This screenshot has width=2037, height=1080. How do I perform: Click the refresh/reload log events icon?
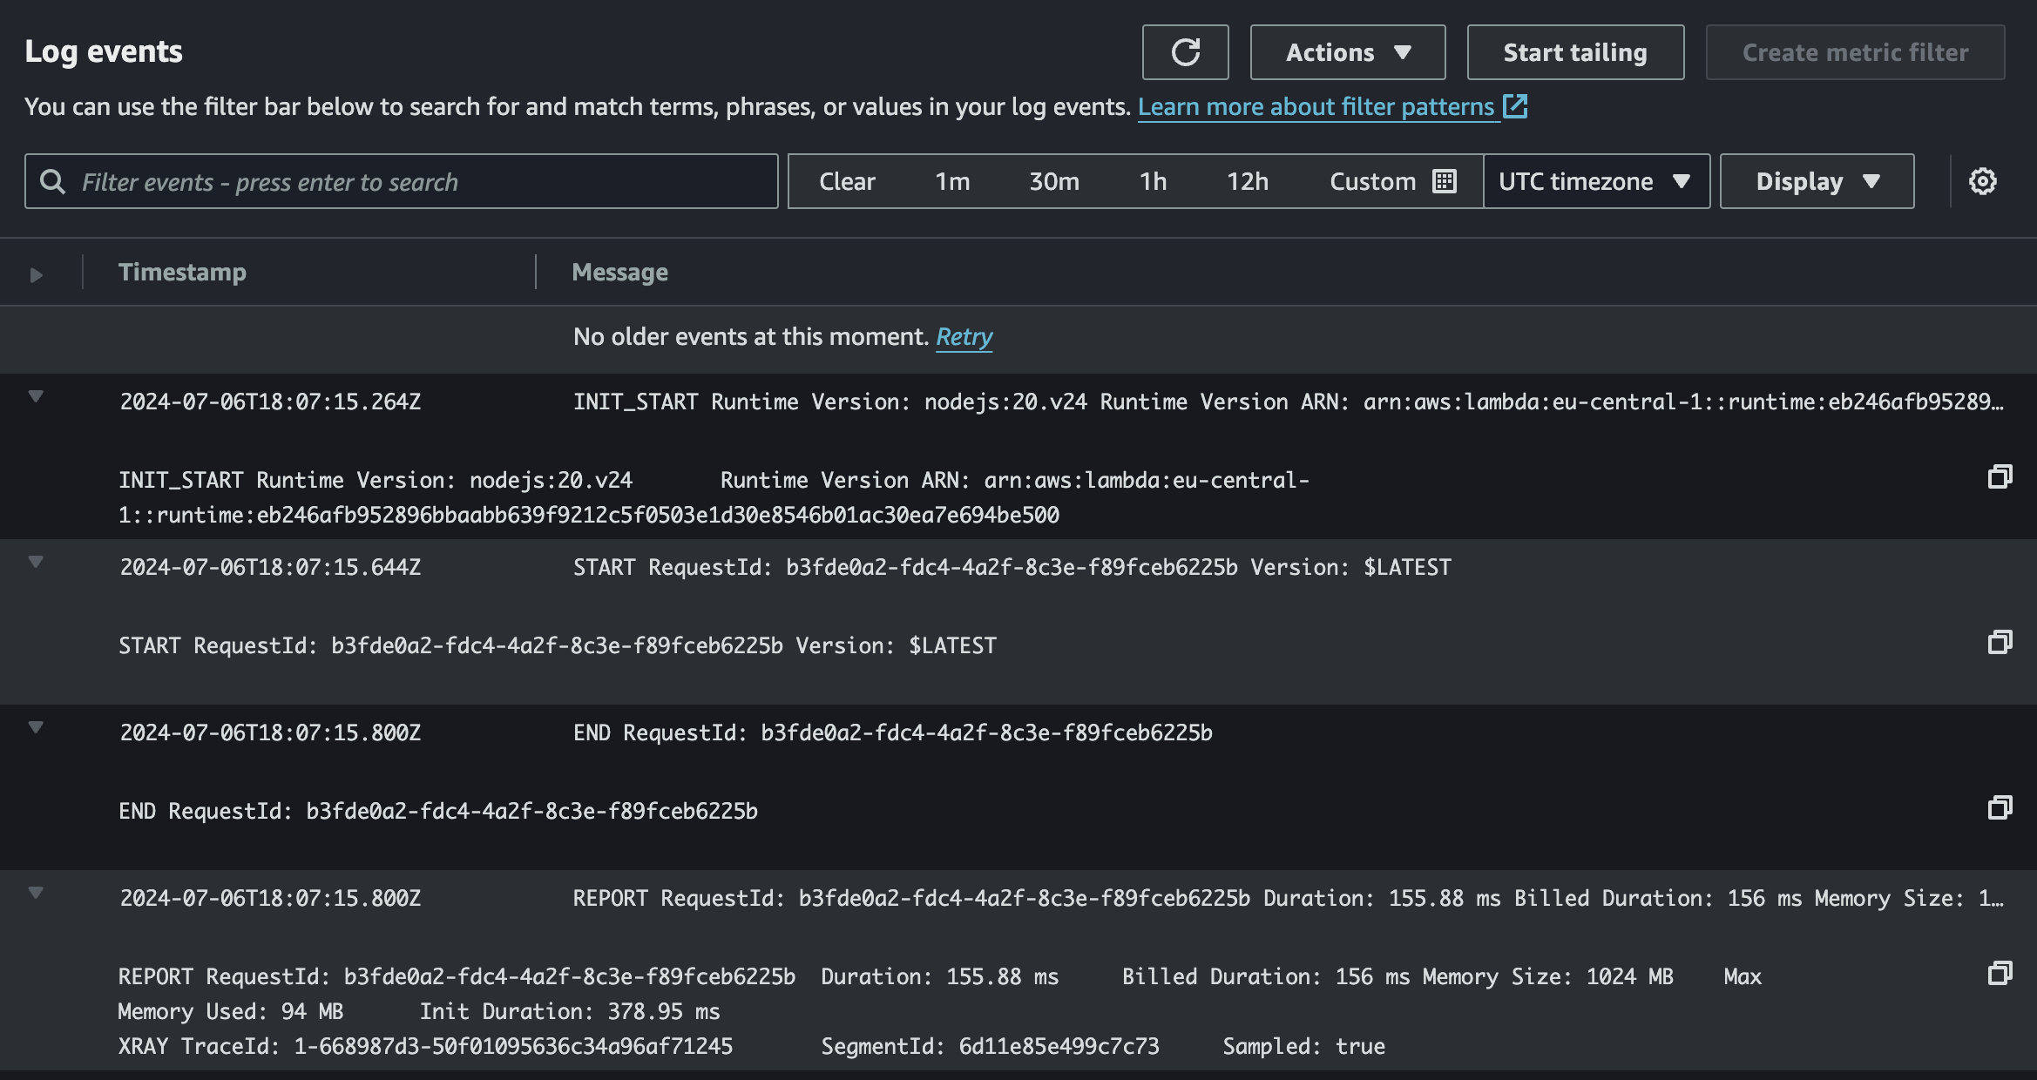coord(1184,52)
